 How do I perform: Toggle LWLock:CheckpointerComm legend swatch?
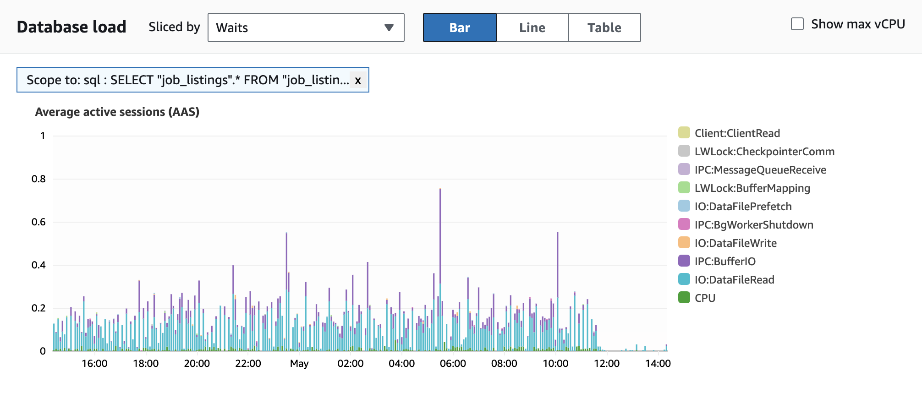pyautogui.click(x=684, y=151)
